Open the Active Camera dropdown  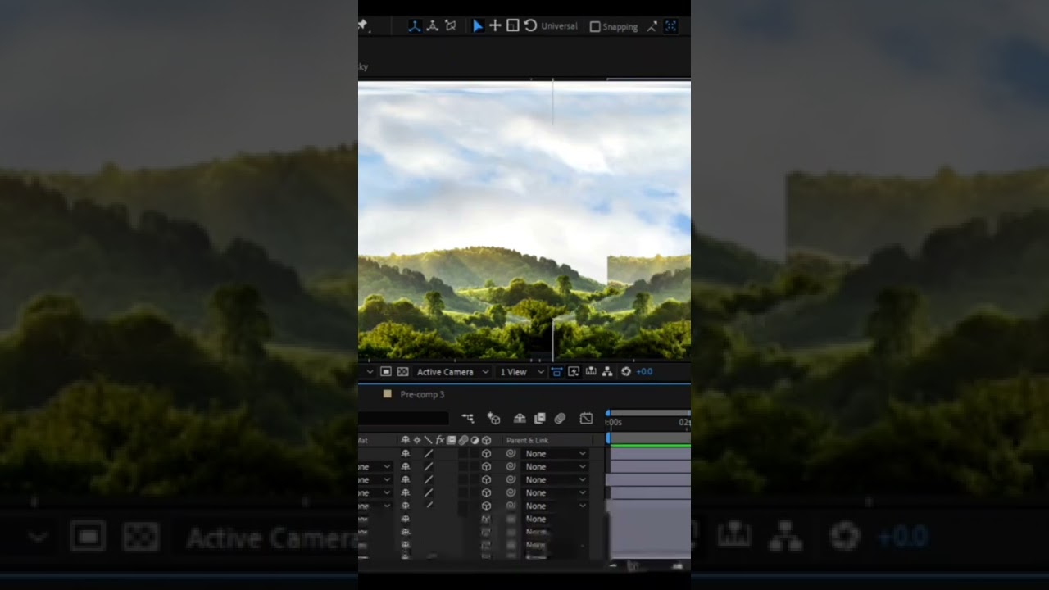click(452, 372)
